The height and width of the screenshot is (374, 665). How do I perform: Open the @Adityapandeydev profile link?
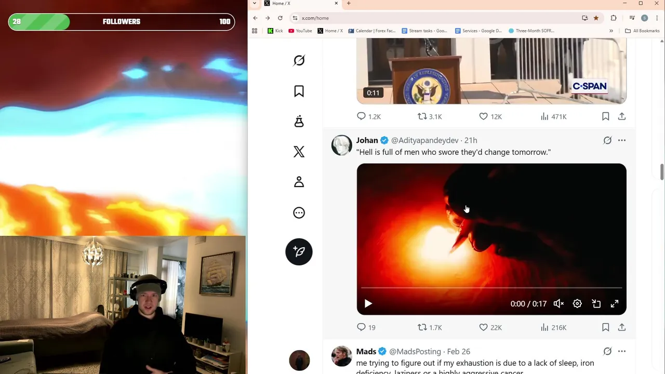pos(424,140)
